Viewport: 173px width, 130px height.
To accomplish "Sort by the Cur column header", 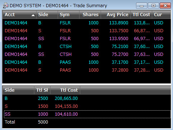I will click(x=161, y=15).
